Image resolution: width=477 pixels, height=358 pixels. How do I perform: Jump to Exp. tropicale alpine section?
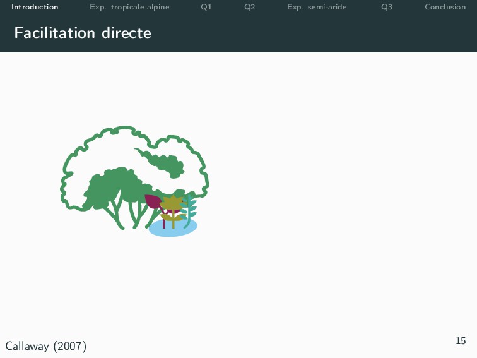[129, 8]
